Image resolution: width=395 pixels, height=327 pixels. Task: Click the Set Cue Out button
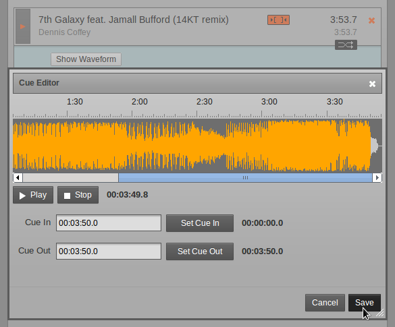click(200, 251)
